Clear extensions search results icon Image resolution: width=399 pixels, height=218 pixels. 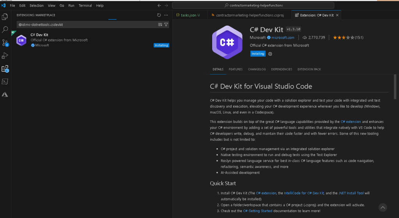coord(160,25)
